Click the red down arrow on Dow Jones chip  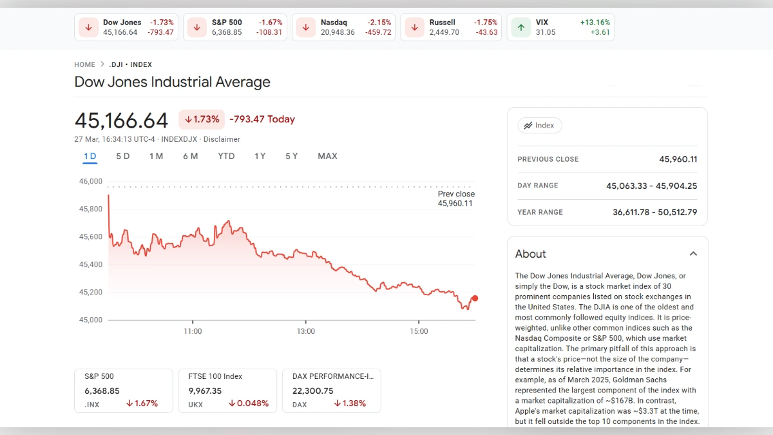tap(88, 27)
